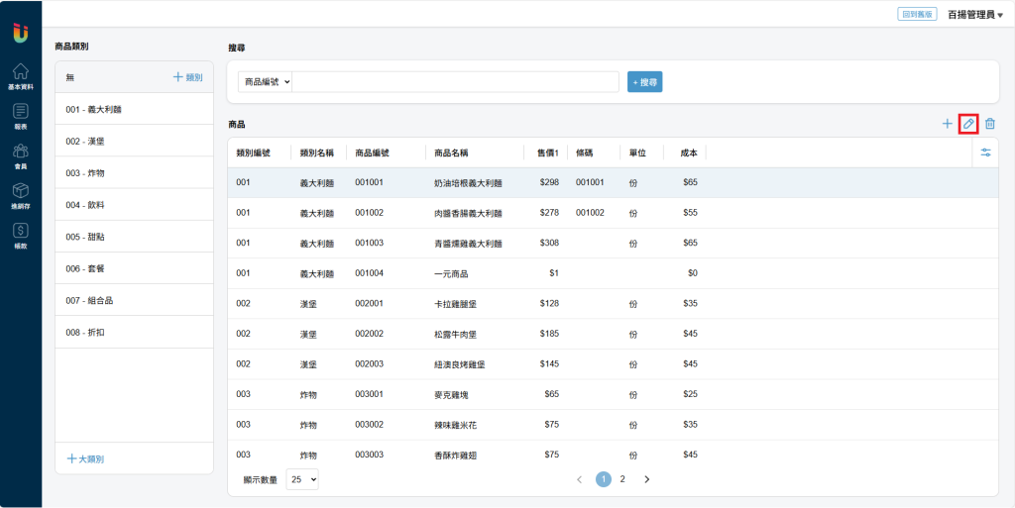1015x508 pixels.
Task: Sort by 商品編號 column header
Action: [x=373, y=153]
